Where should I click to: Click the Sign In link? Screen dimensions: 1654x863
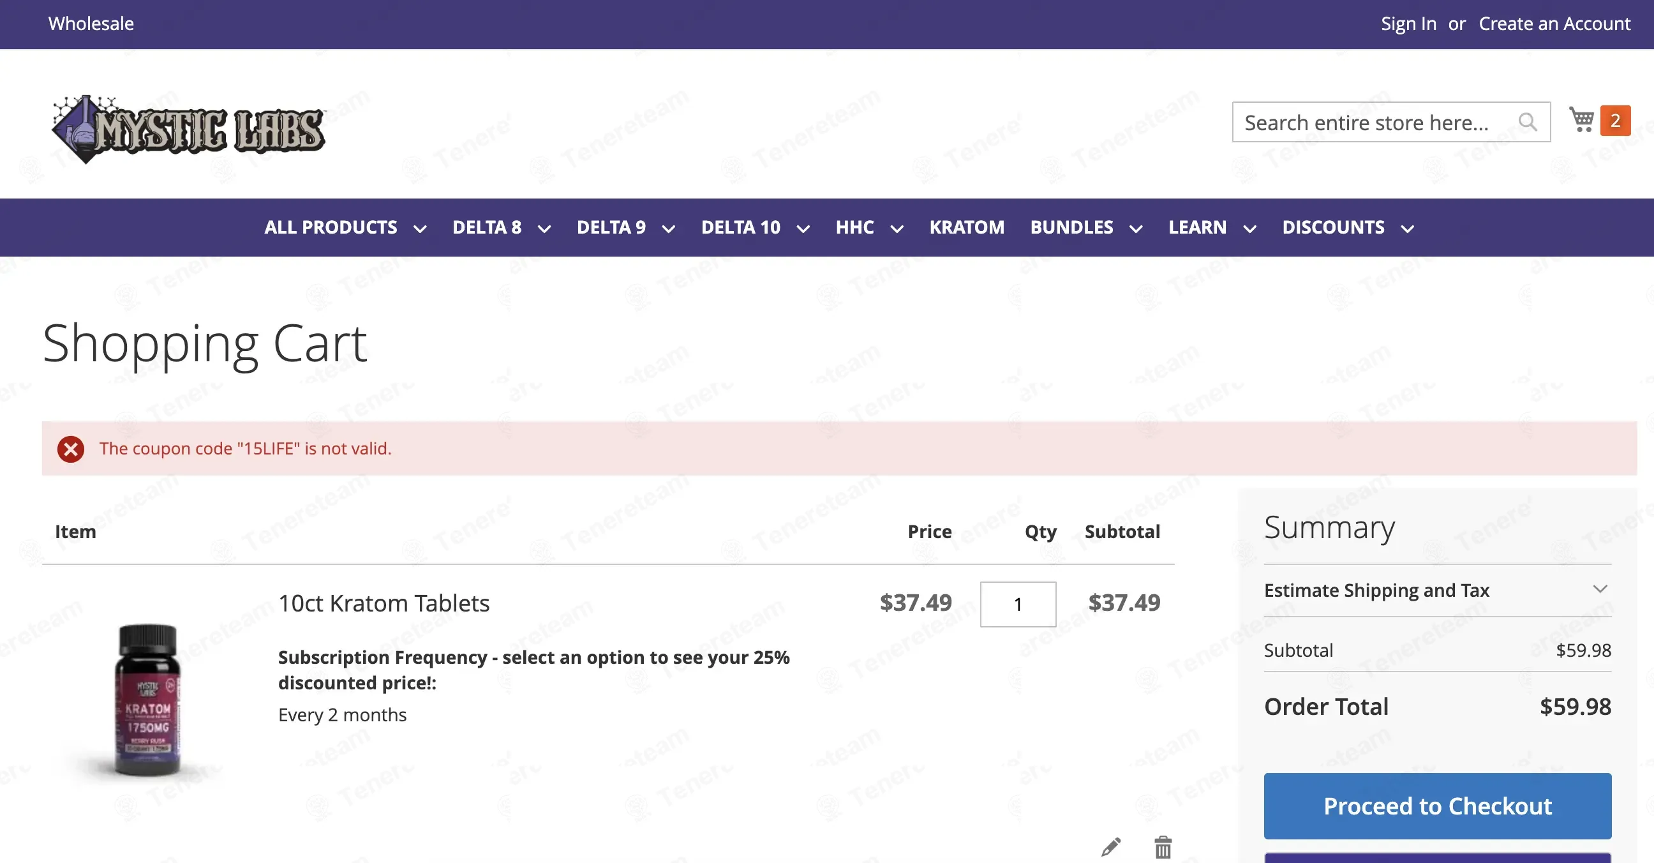[x=1409, y=24]
